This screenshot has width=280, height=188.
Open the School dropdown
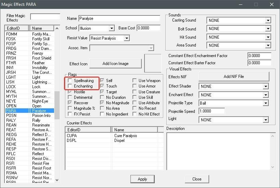coord(112,28)
